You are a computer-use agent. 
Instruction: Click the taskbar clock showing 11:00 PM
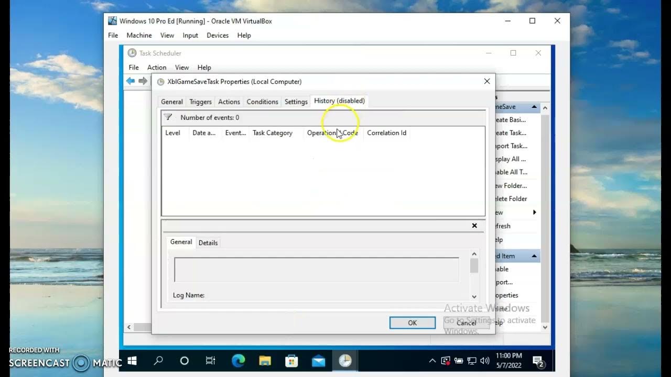click(508, 361)
